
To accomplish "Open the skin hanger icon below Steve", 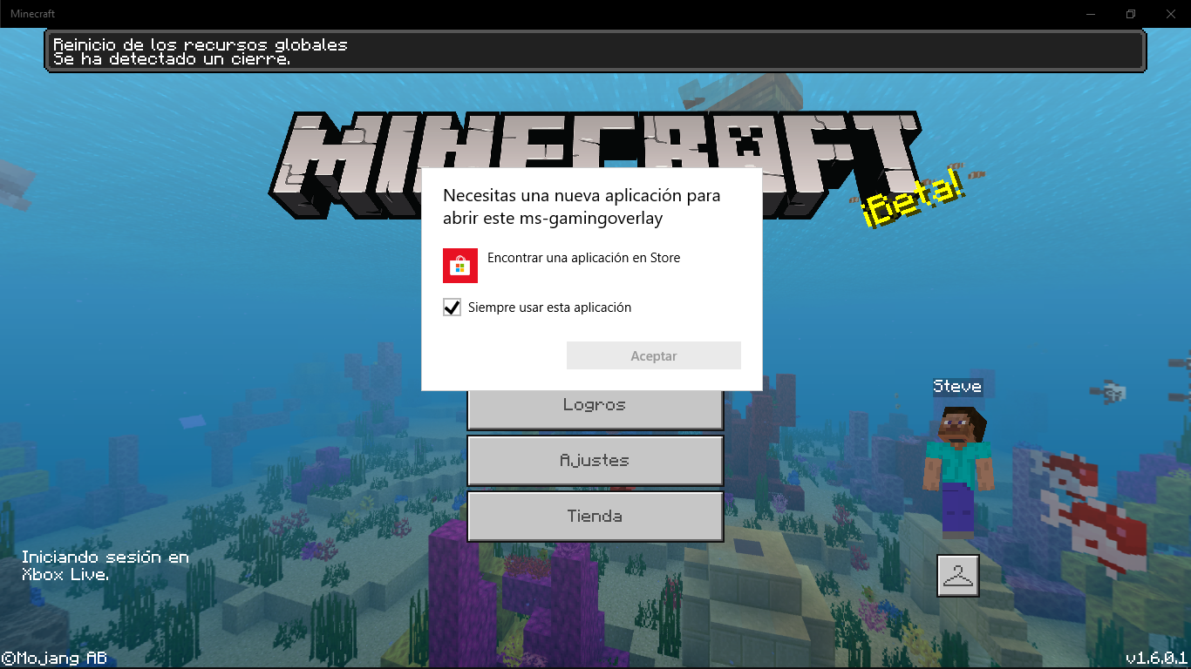I will [958, 576].
